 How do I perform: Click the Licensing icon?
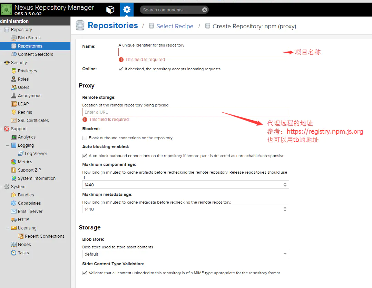tap(14, 228)
